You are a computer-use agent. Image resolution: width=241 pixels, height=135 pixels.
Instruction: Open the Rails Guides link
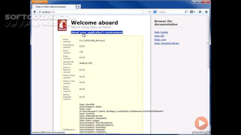[x=161, y=32]
